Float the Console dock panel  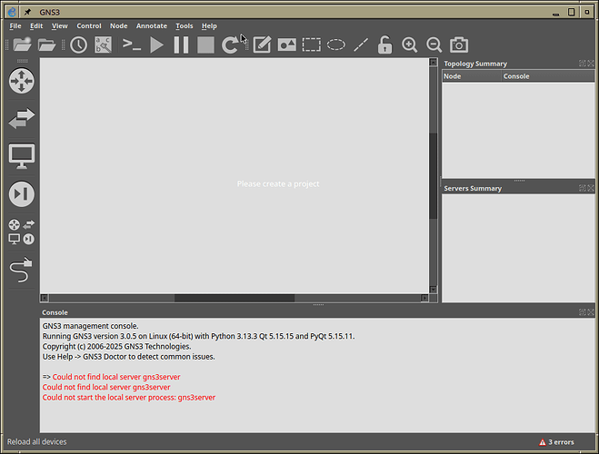[x=583, y=312]
